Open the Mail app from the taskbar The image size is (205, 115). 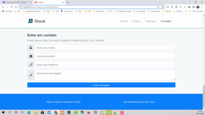click(x=49, y=112)
